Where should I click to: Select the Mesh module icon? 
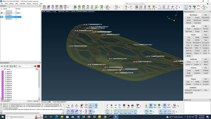190,7
